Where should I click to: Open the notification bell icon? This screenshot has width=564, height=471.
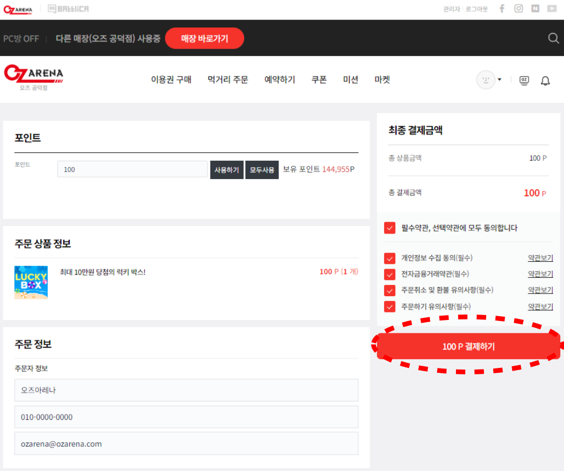coord(546,80)
